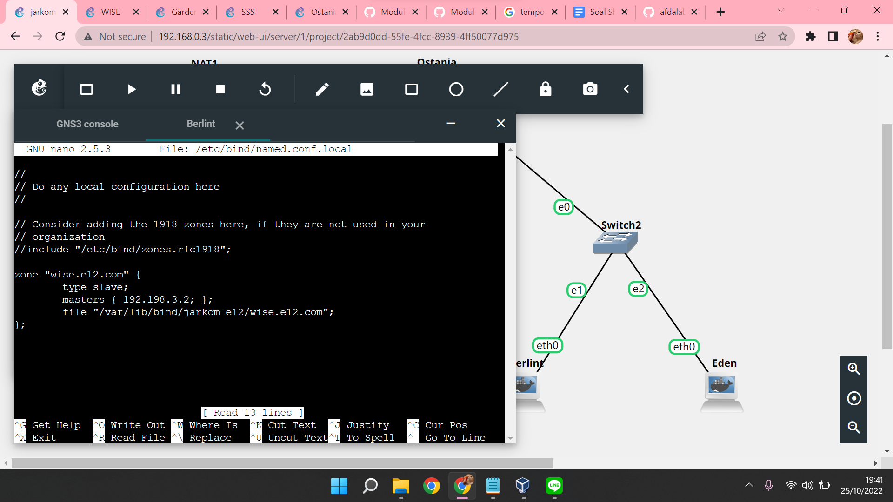
Task: Start all nodes with the play icon
Action: [x=131, y=89]
